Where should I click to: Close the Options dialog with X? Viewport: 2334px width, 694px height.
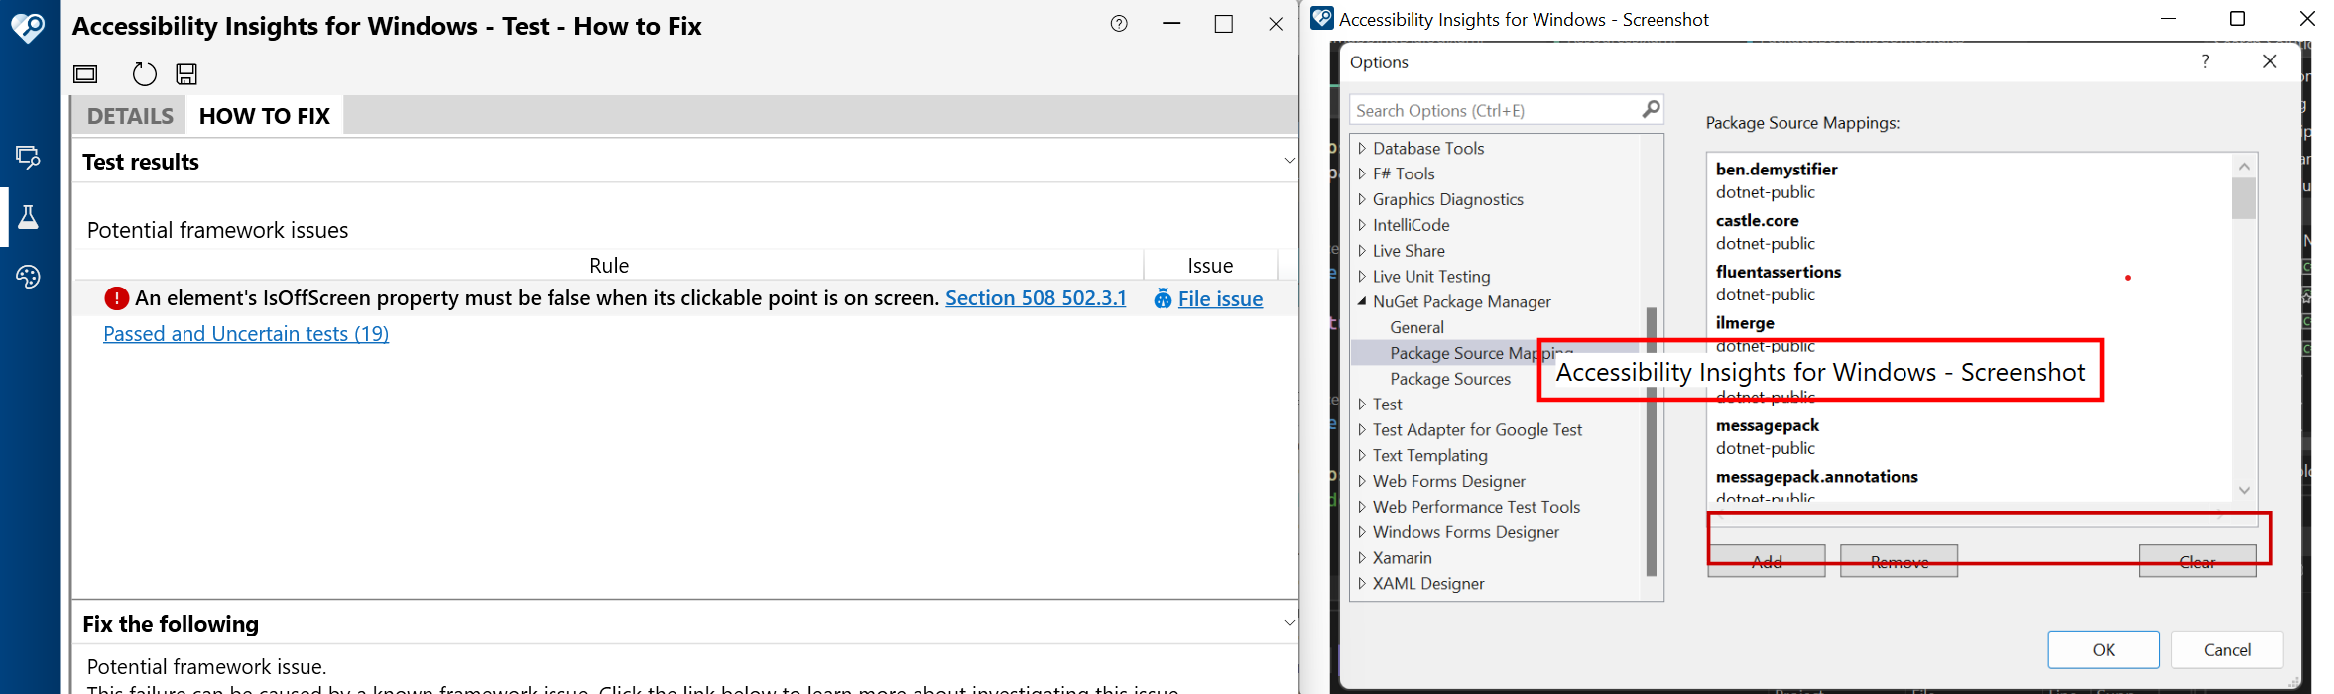pyautogui.click(x=2270, y=61)
